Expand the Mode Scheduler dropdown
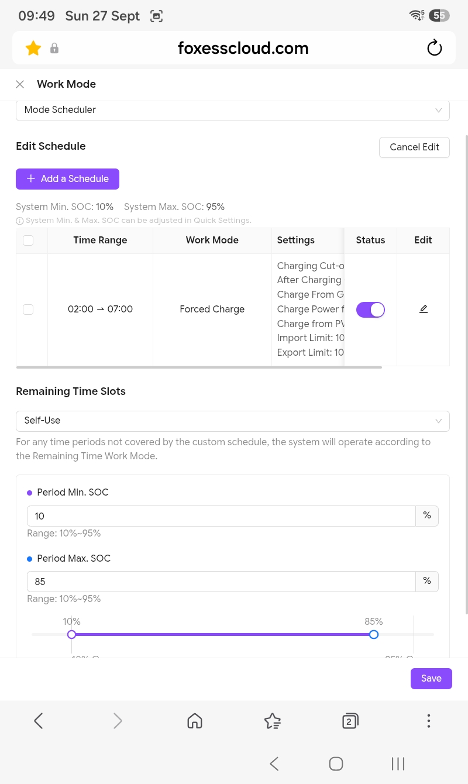Screen dimensions: 468x784 233,110
